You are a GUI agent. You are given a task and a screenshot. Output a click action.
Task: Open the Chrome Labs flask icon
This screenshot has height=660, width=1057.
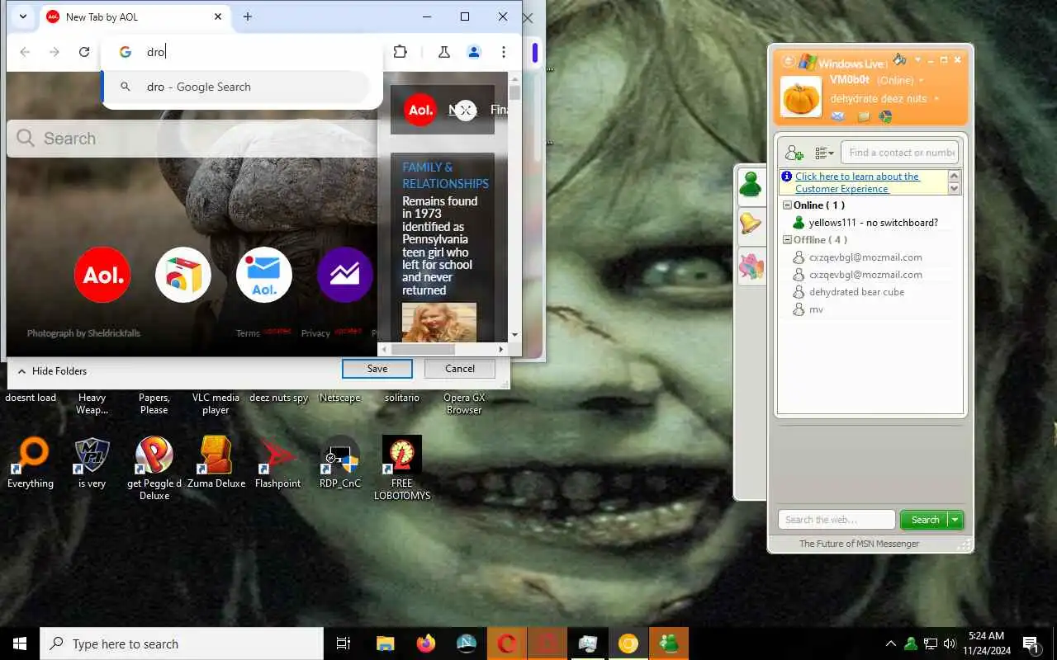[444, 52]
